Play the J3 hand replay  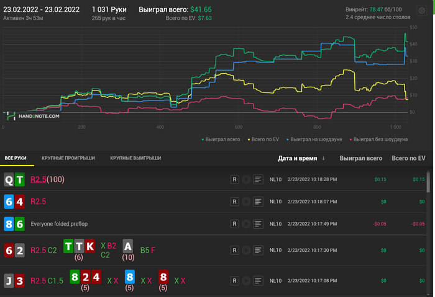tap(246, 281)
